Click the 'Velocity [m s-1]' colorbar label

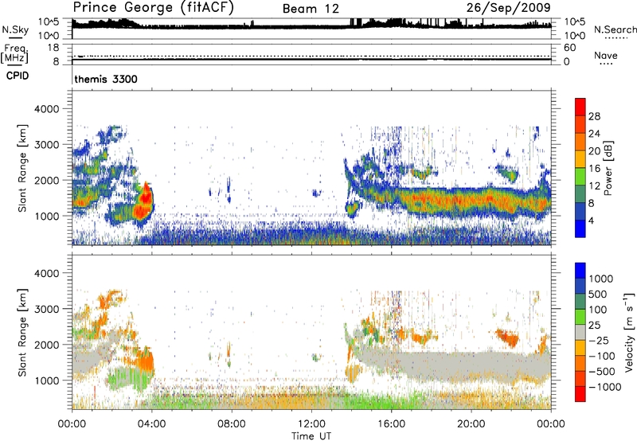pyautogui.click(x=630, y=332)
